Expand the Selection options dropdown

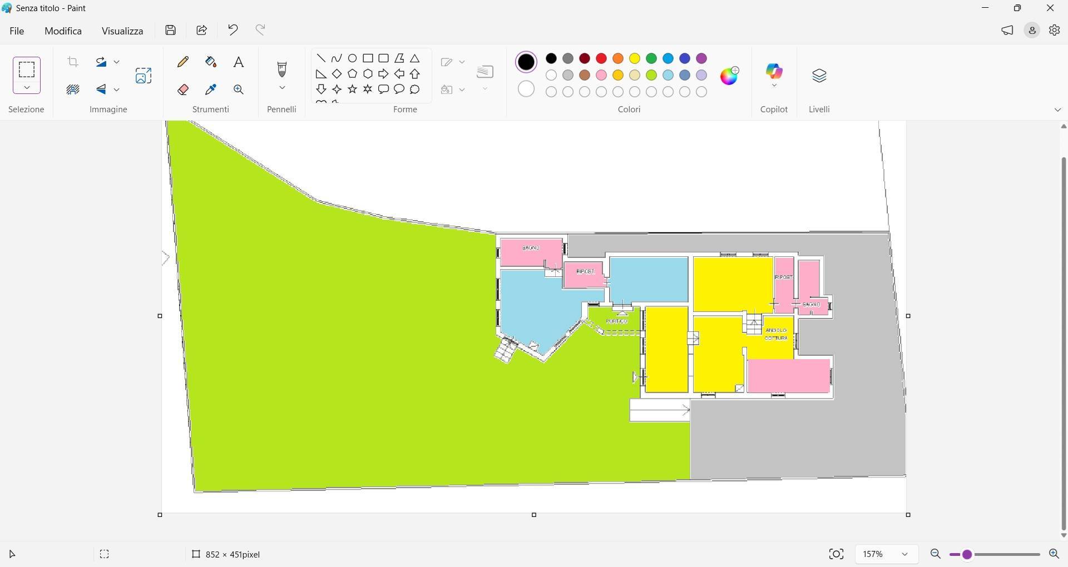pyautogui.click(x=27, y=88)
